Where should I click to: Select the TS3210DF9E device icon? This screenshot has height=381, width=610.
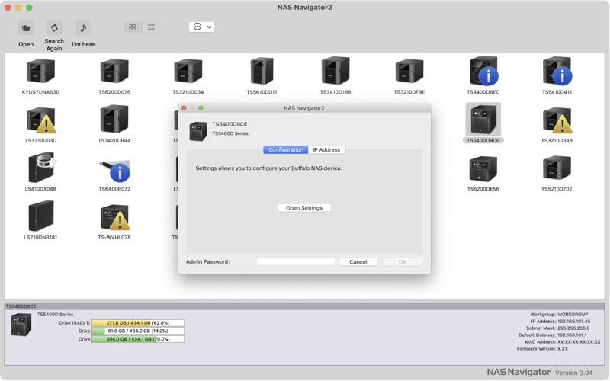(409, 71)
